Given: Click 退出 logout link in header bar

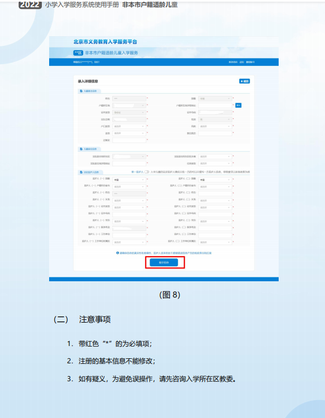Looking at the screenshot, I should coord(242,62).
